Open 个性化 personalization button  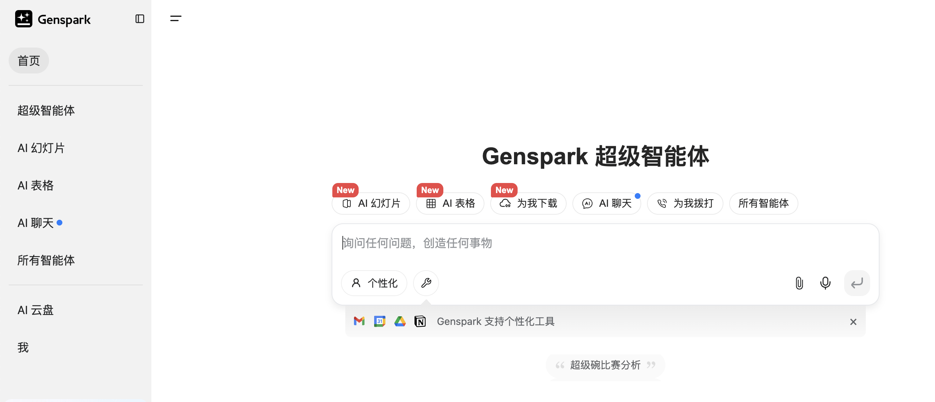(x=374, y=283)
